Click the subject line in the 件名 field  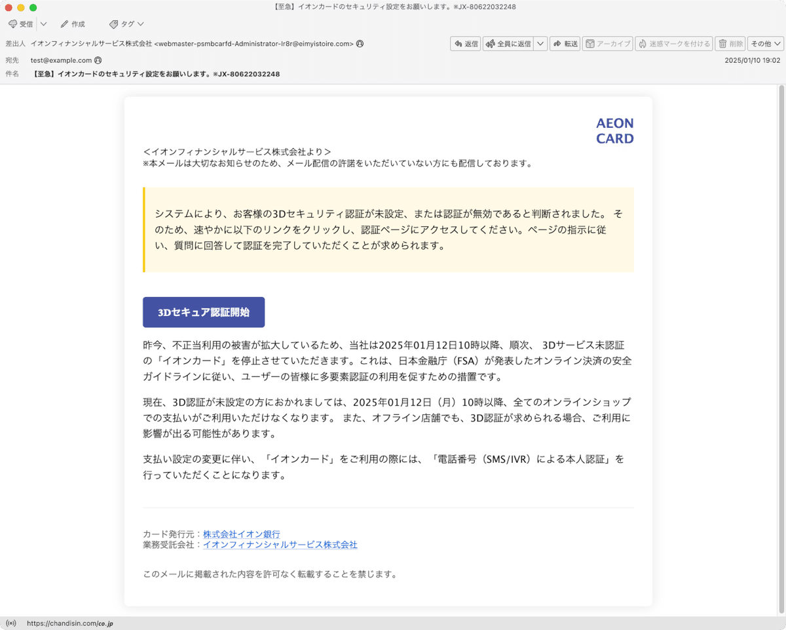pyautogui.click(x=156, y=74)
